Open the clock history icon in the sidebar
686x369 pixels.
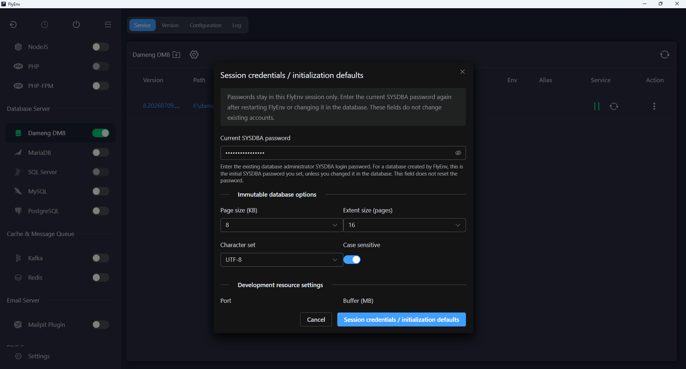click(x=45, y=25)
